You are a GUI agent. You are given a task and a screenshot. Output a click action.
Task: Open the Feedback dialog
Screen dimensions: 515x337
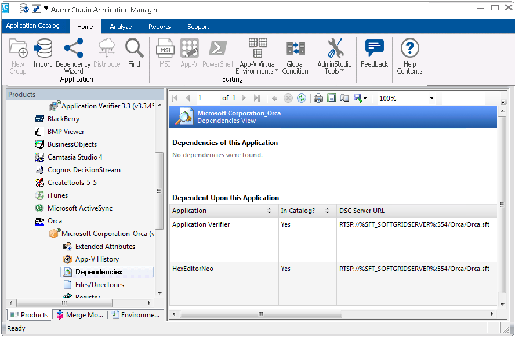tap(374, 53)
